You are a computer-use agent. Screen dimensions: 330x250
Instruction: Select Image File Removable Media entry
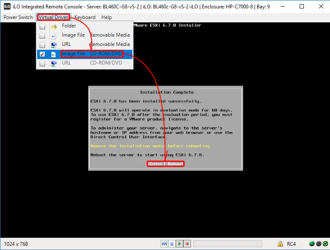tap(85, 35)
